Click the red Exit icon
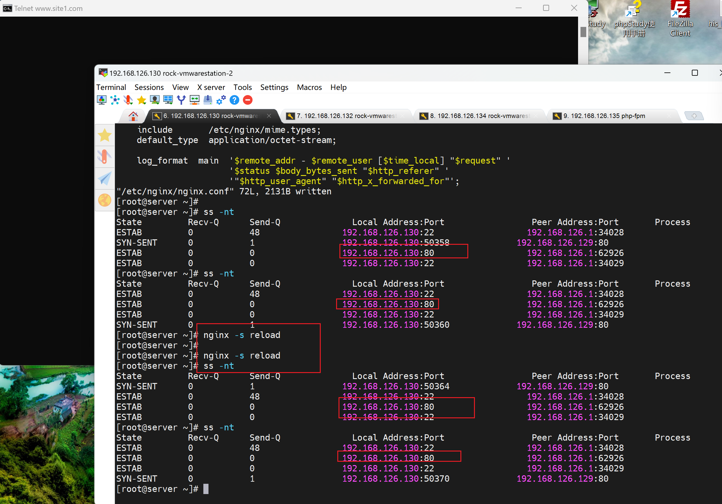 tap(248, 100)
